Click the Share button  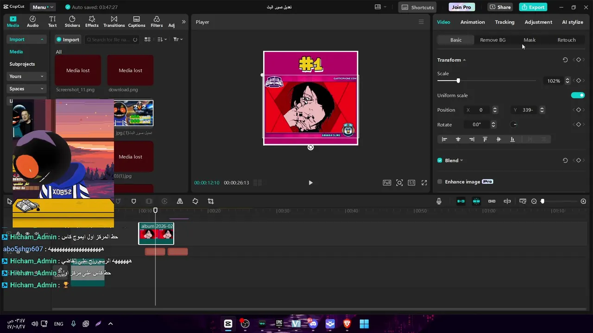click(x=500, y=7)
